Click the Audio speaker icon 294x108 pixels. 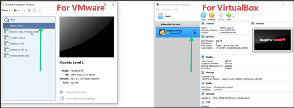[203, 83]
